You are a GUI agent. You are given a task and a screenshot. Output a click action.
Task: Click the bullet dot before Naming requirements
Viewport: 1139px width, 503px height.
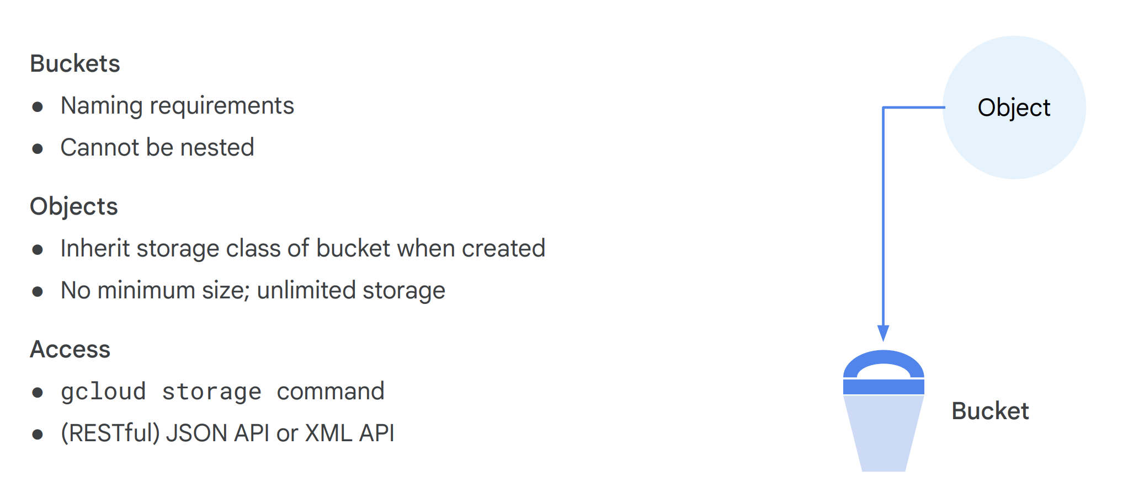click(38, 106)
